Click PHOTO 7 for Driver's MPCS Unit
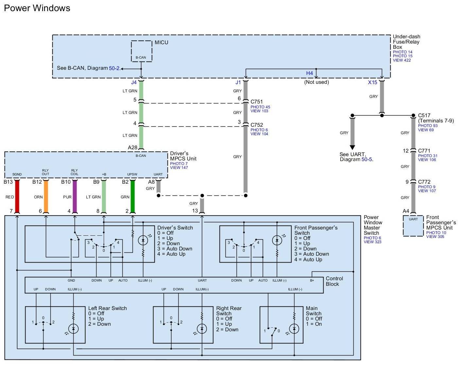 point(179,164)
